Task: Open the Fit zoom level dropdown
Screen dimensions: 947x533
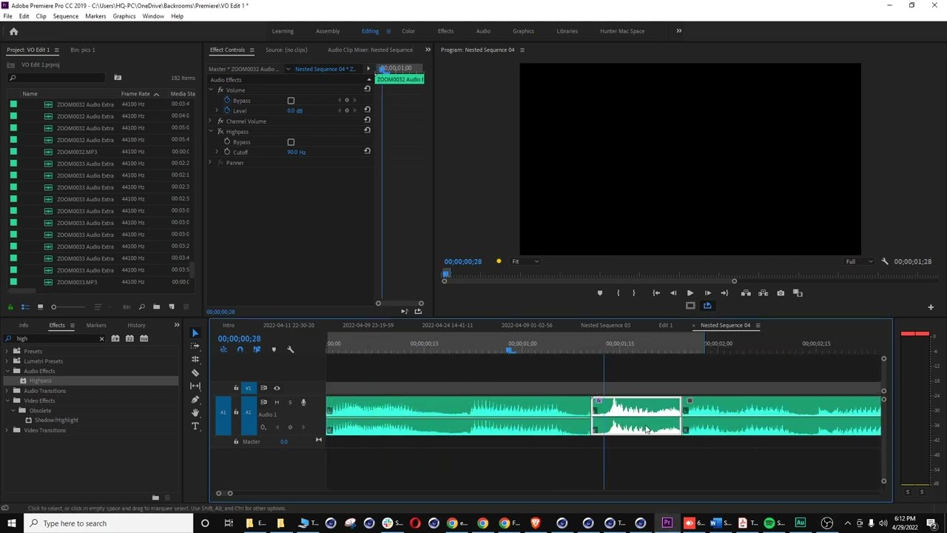Action: (525, 261)
